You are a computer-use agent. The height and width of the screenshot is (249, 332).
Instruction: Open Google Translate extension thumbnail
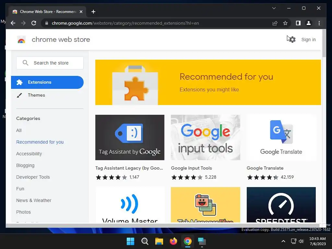(x=281, y=137)
